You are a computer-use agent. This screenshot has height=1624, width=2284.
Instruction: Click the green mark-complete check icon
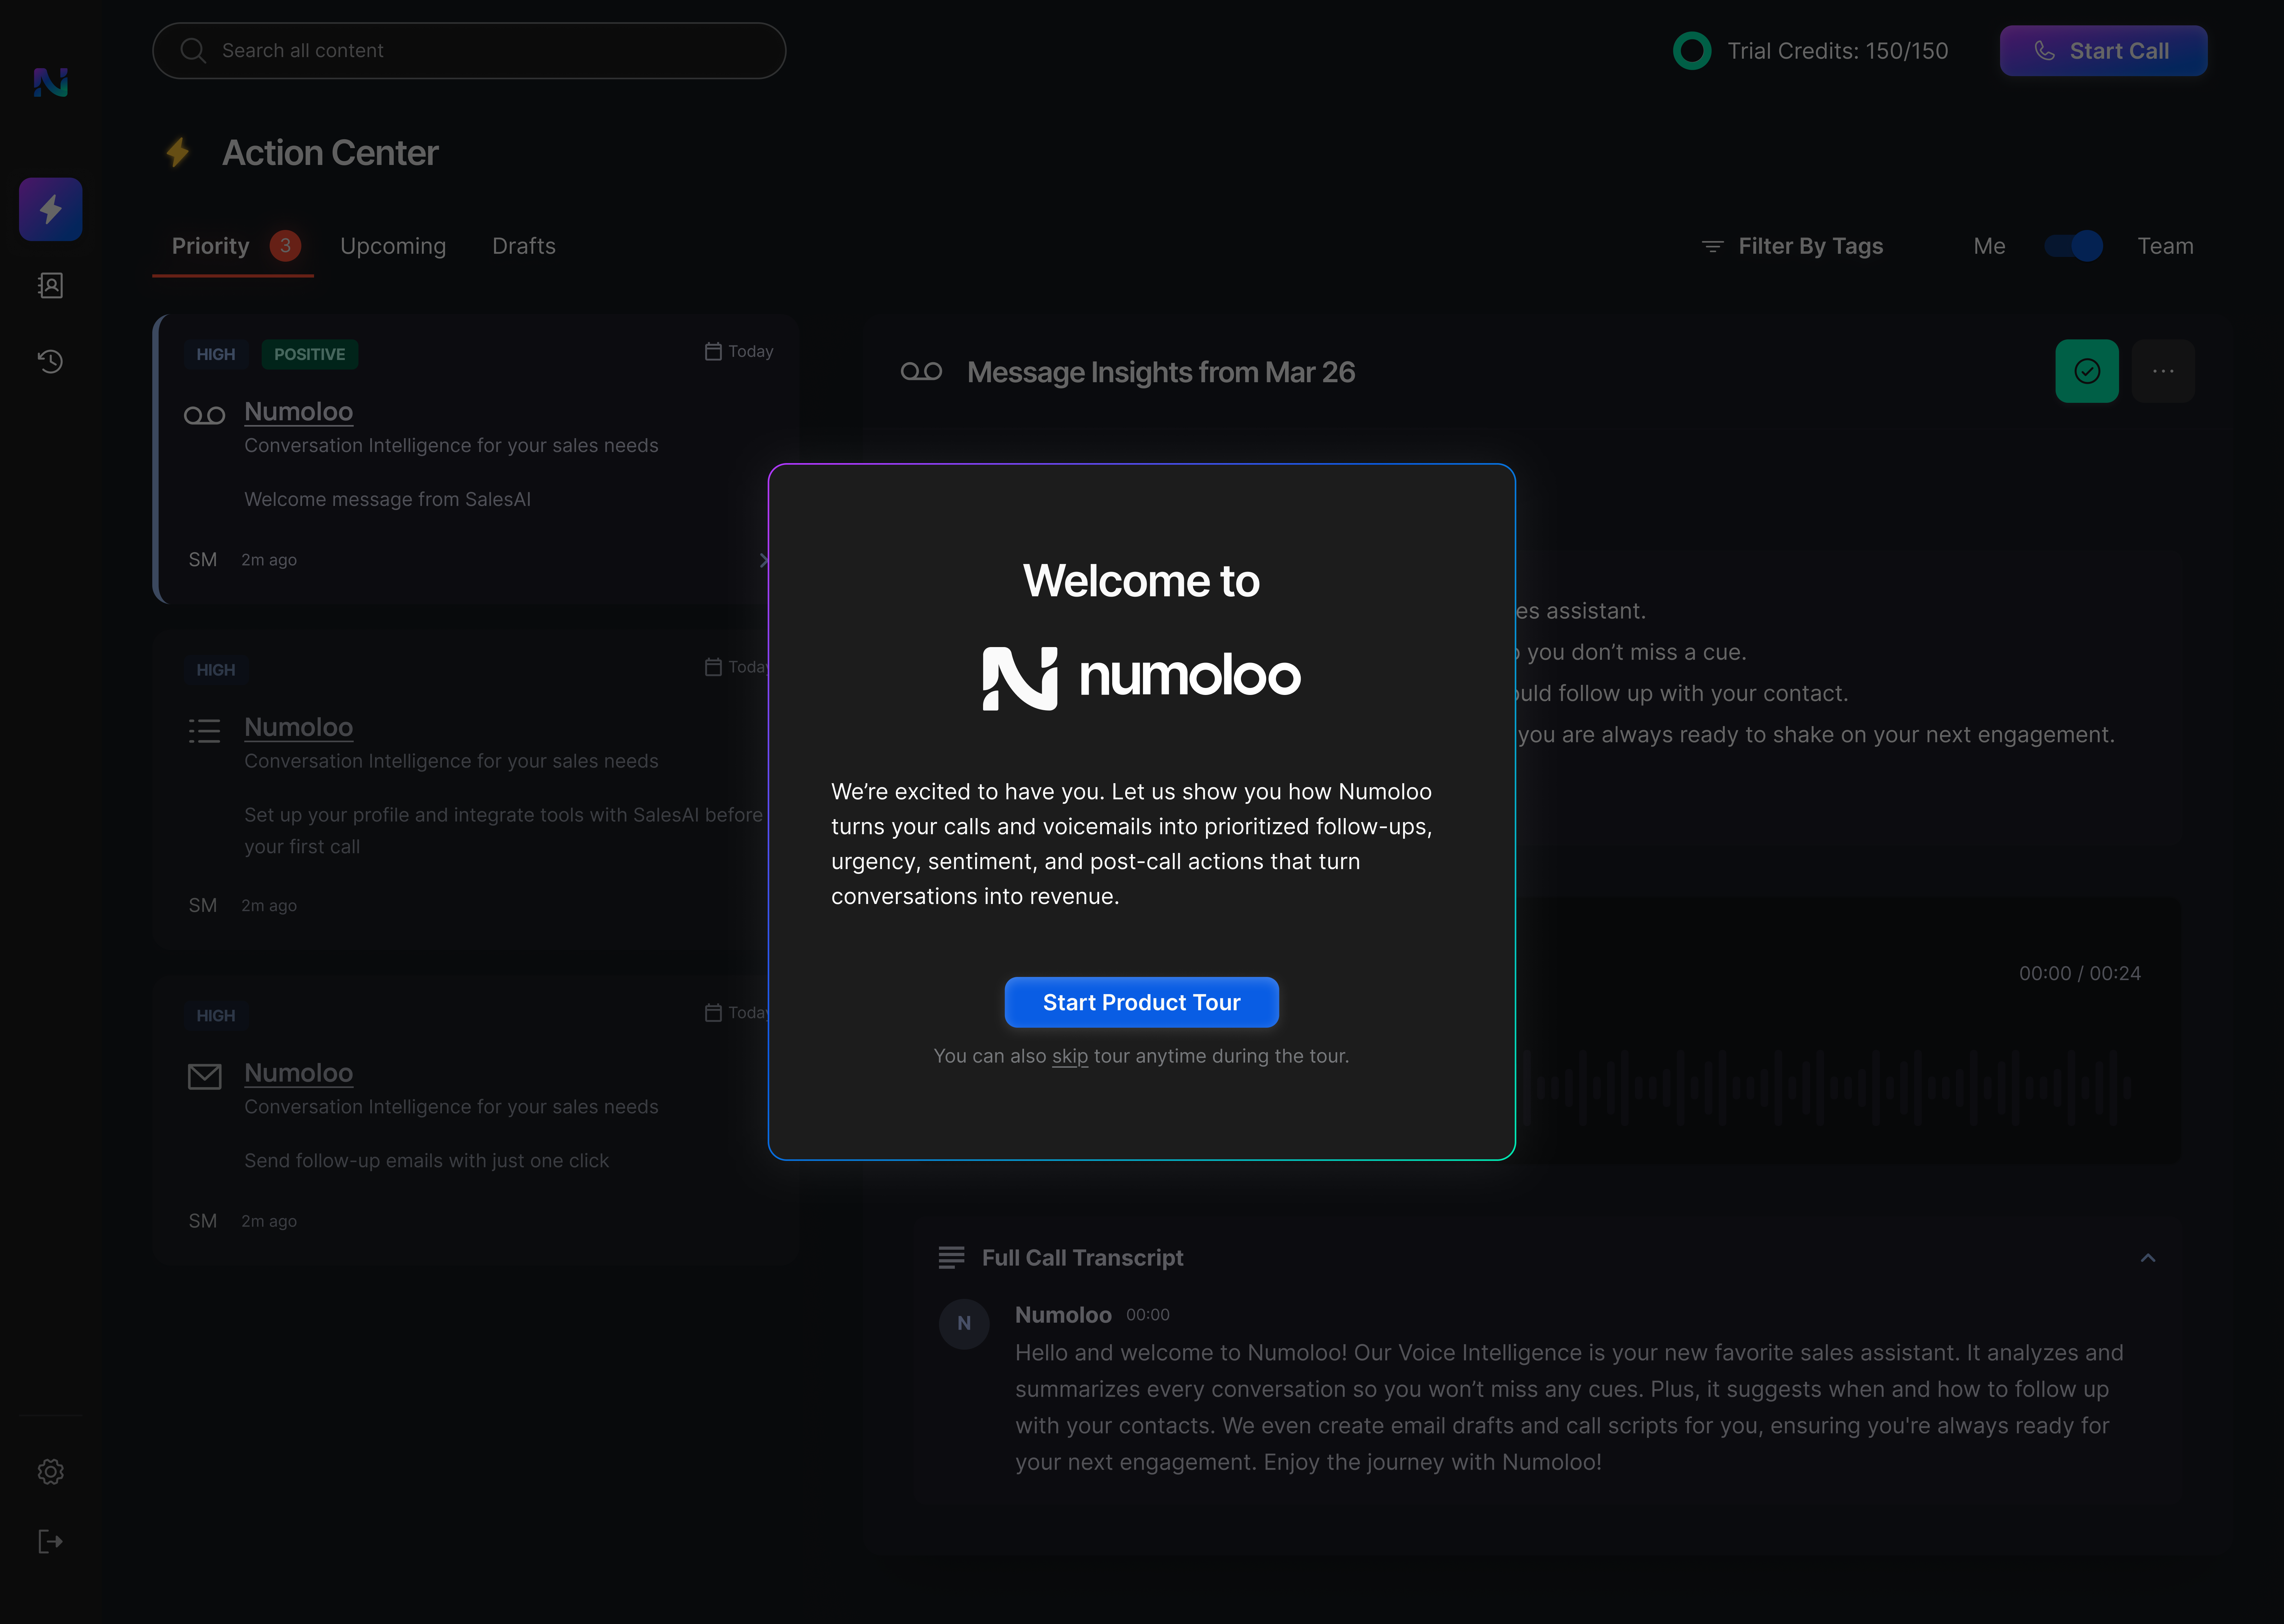pyautogui.click(x=2087, y=371)
